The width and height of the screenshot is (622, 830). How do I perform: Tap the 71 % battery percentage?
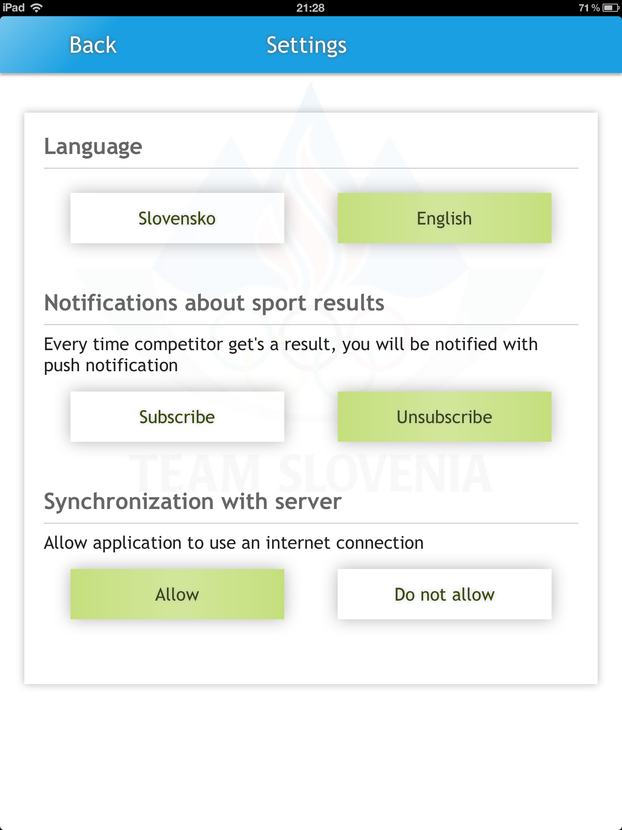tap(589, 8)
